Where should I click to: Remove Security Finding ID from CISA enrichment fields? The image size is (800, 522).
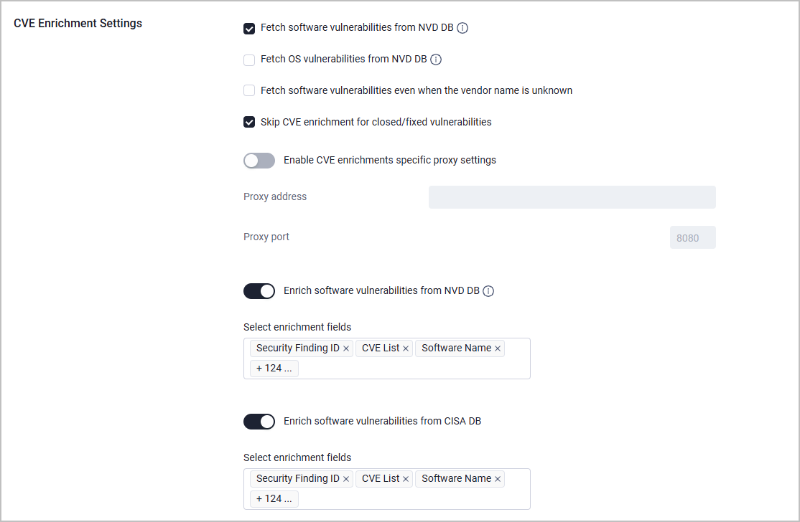coord(346,479)
